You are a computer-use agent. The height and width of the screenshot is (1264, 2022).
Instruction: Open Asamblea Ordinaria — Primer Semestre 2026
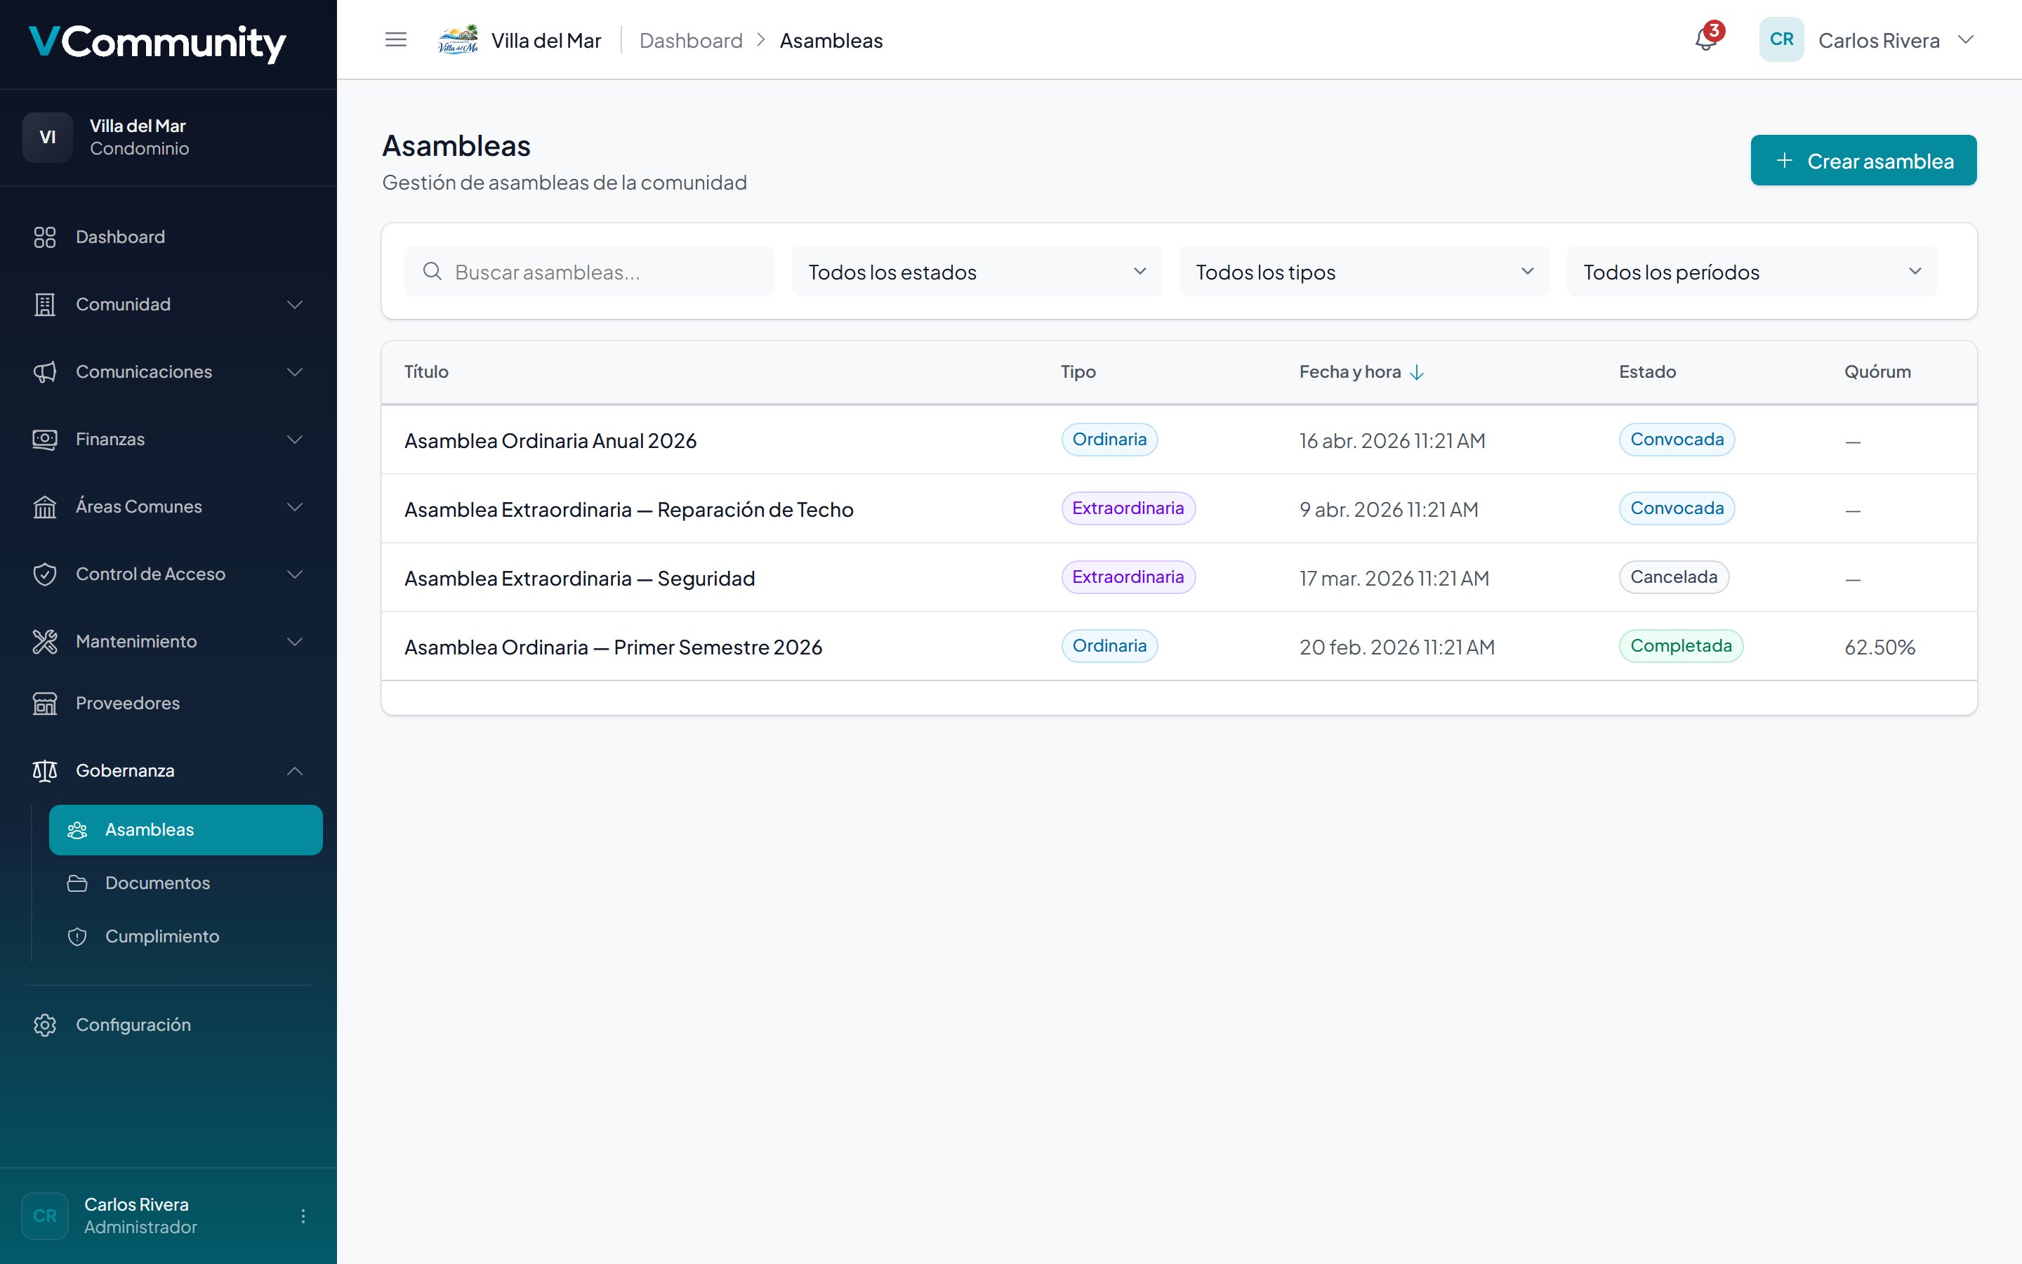(1179, 647)
